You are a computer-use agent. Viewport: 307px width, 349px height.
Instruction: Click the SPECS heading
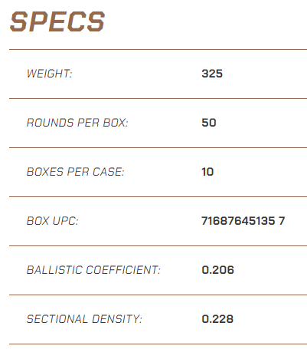[57, 21]
